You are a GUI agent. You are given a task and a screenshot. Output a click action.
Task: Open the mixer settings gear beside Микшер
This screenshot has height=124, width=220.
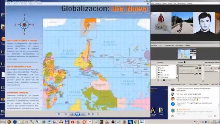point(185,62)
